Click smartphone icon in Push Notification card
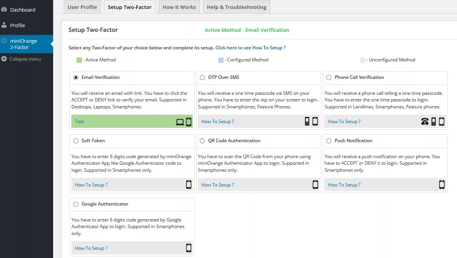Screen dimensions: 457x258 (x=441, y=185)
